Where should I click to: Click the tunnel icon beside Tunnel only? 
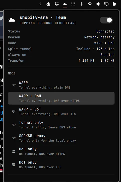(14, 125)
